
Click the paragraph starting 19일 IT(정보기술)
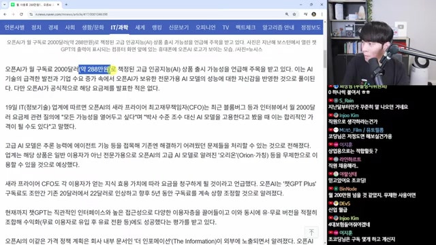160,117
